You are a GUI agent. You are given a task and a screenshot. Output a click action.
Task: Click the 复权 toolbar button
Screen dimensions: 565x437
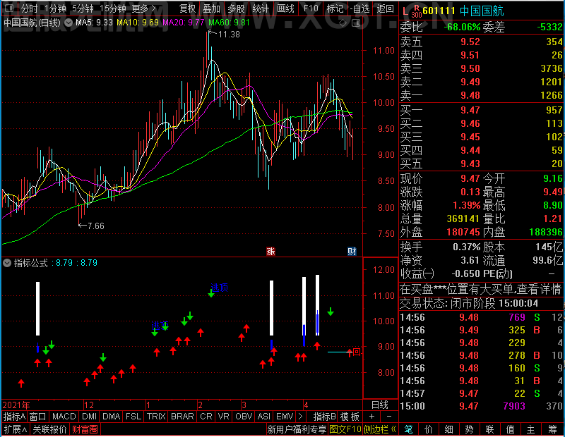click(x=188, y=8)
